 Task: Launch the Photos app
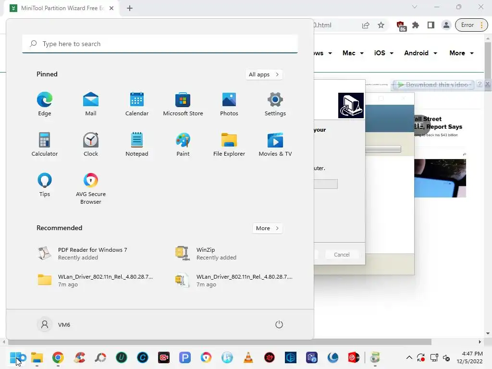pyautogui.click(x=229, y=104)
